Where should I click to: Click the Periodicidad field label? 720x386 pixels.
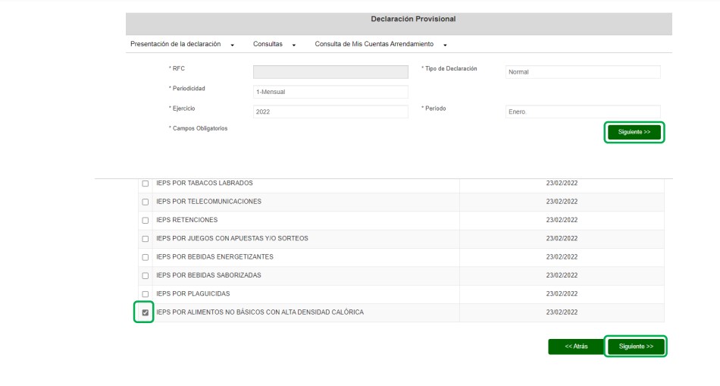pyautogui.click(x=187, y=88)
